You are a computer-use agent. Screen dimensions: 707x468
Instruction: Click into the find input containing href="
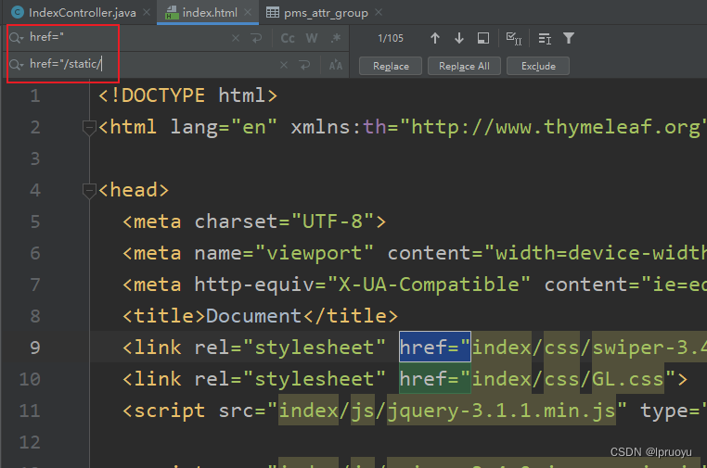[126, 37]
